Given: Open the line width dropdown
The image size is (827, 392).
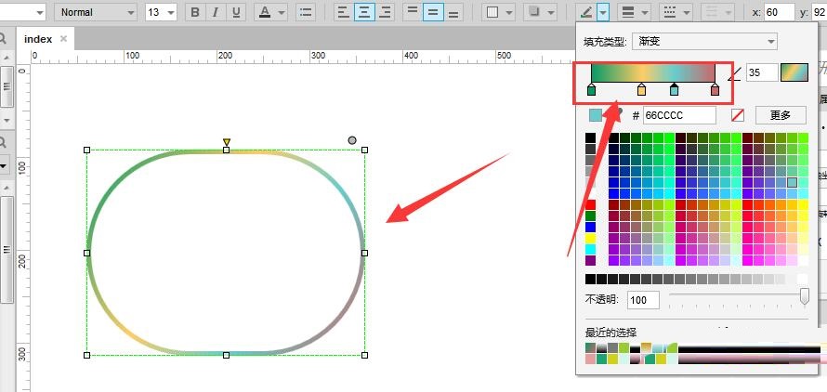Looking at the screenshot, I should [633, 12].
